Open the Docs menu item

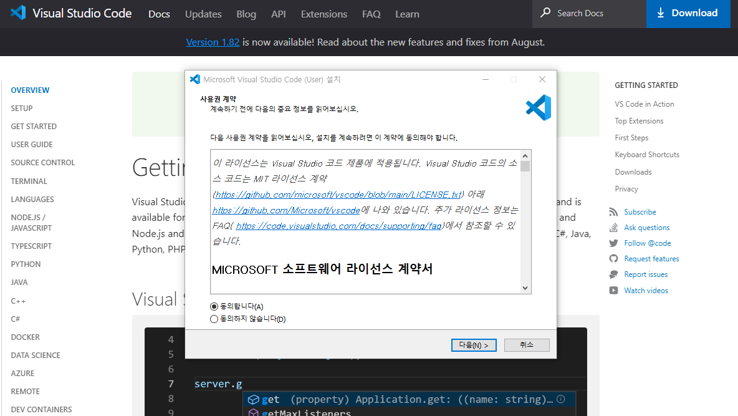pyautogui.click(x=159, y=14)
